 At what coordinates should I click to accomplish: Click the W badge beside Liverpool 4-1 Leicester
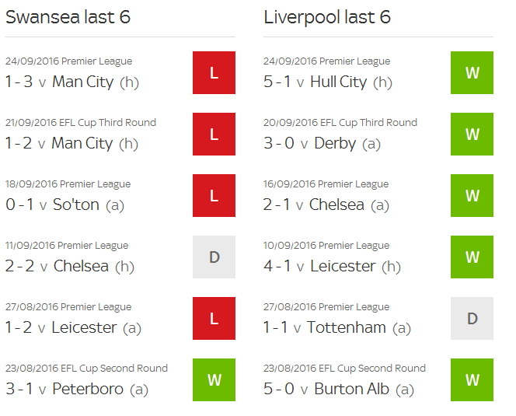point(472,257)
